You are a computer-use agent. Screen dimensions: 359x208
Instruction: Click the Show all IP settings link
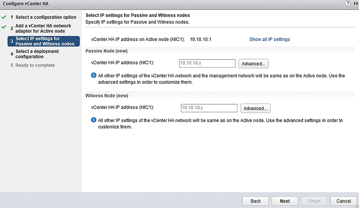tap(270, 39)
